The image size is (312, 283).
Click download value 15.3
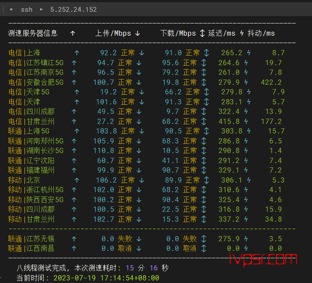[171, 219]
